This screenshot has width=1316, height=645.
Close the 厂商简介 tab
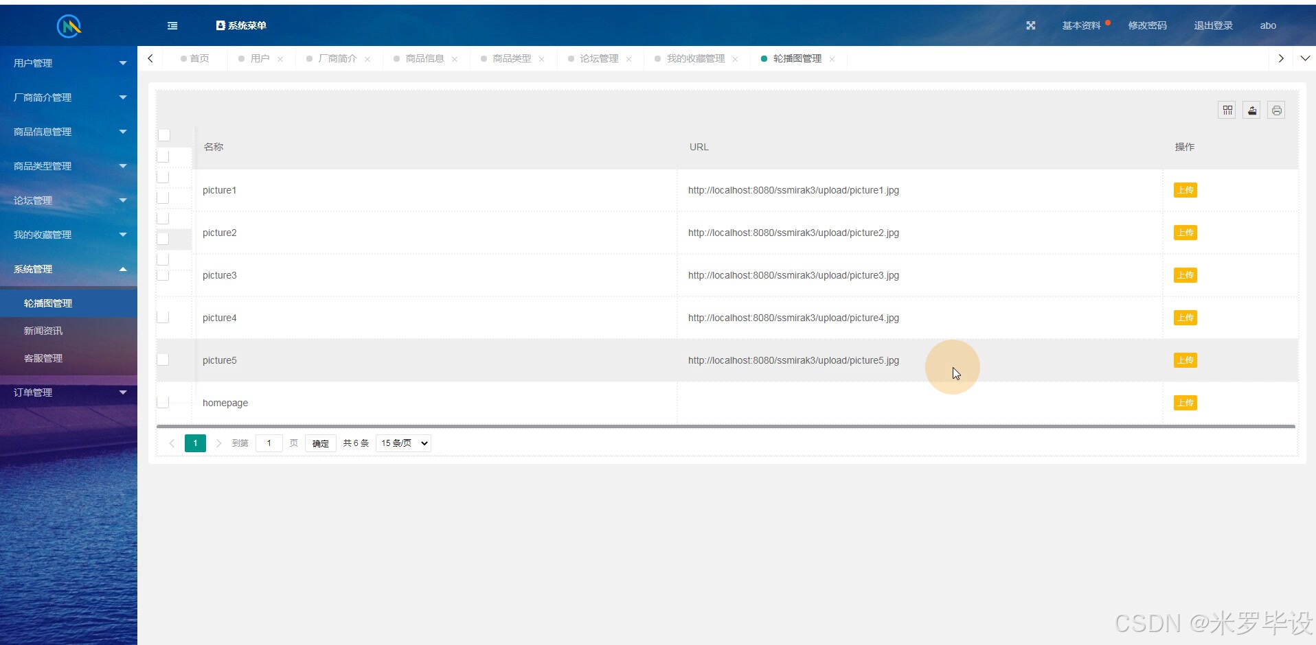click(367, 59)
